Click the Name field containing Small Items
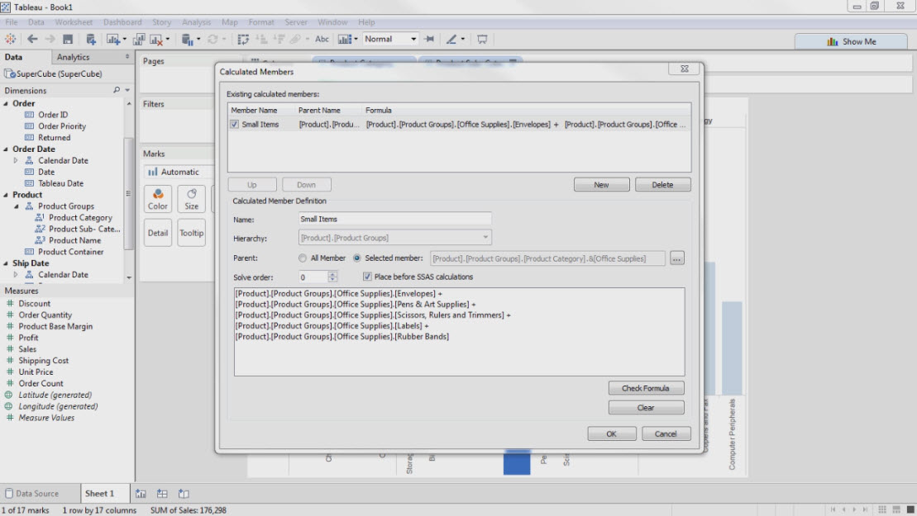Screen dimensions: 917x516 (x=394, y=219)
